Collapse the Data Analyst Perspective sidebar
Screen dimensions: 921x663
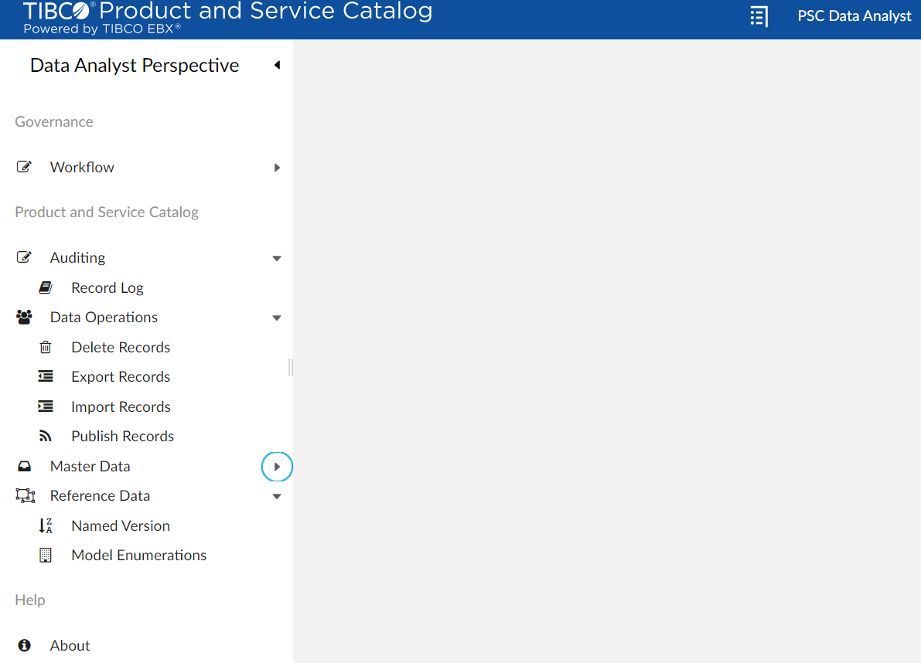click(x=277, y=66)
